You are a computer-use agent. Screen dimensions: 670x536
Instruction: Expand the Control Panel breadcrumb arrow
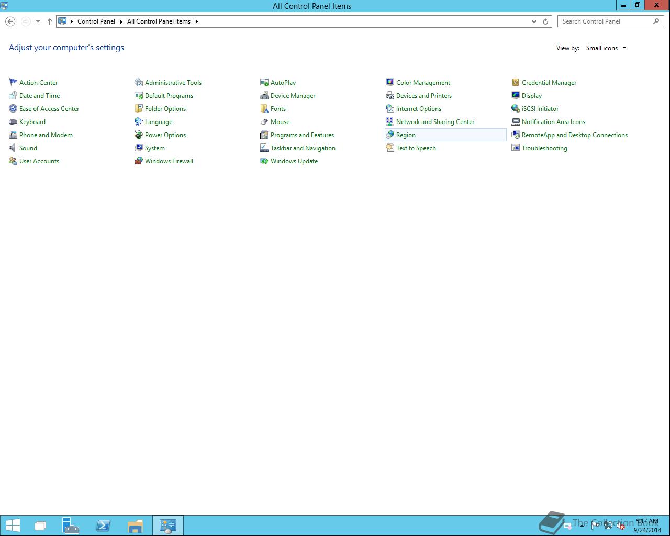coord(121,21)
